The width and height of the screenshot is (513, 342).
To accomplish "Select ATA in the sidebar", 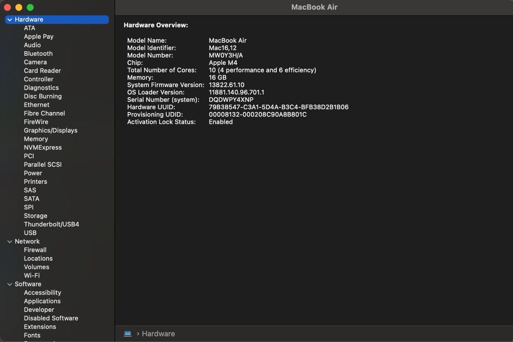I will (29, 28).
